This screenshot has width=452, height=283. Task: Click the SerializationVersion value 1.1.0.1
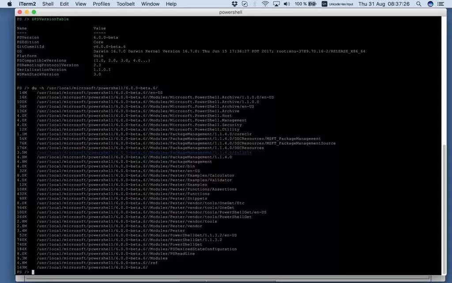click(x=102, y=70)
